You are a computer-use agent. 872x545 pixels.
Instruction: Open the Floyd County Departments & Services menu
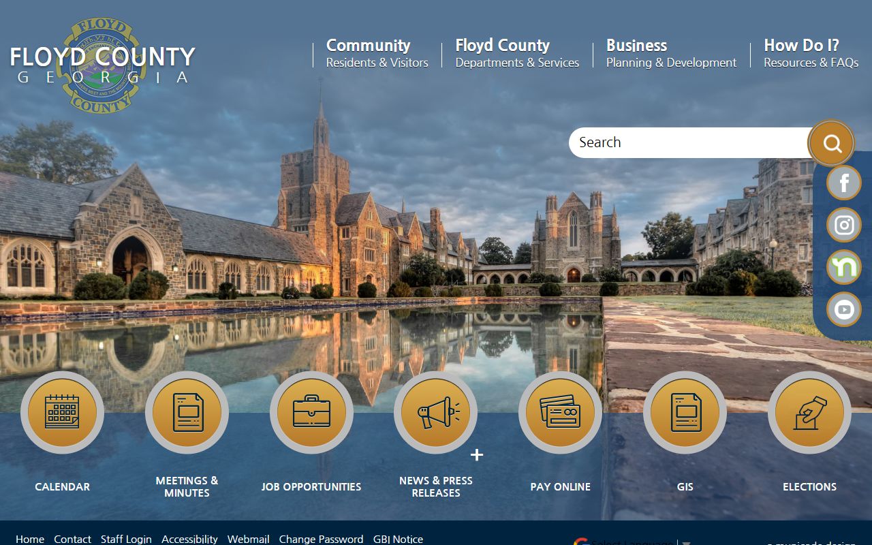coord(516,53)
